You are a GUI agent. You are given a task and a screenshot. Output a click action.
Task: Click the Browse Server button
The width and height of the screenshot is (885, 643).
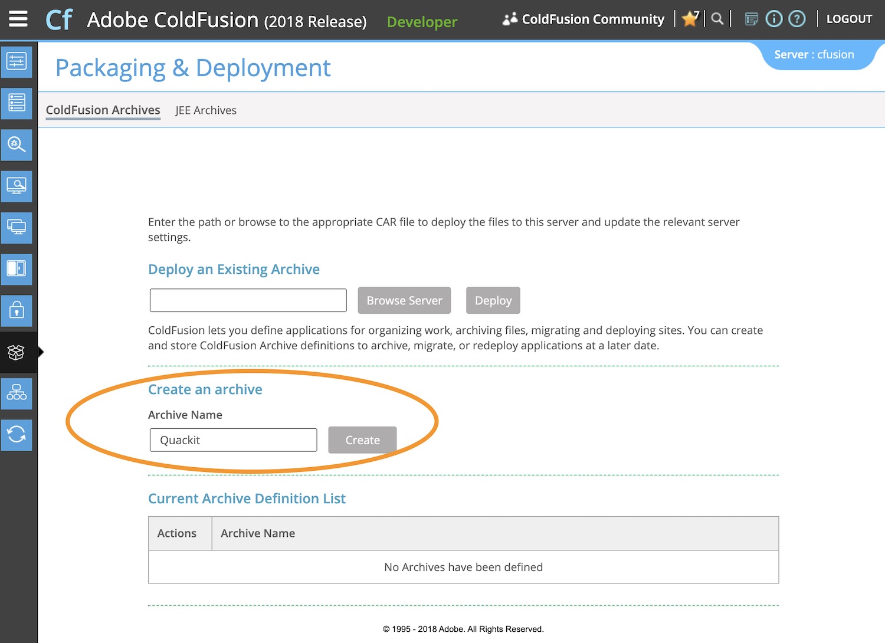(x=404, y=300)
